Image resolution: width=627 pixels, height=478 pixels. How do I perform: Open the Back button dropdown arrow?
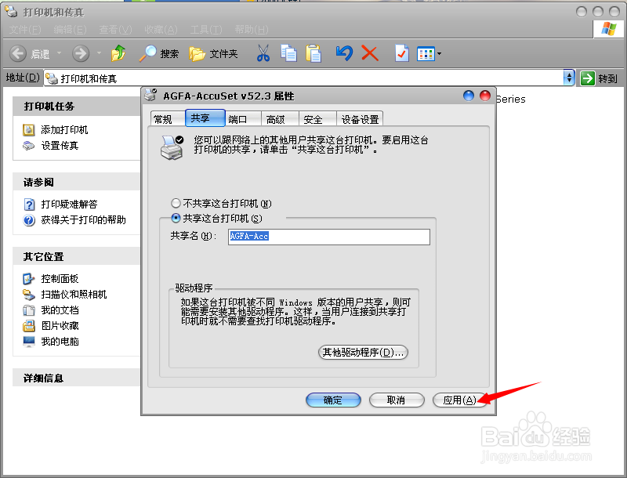click(60, 53)
